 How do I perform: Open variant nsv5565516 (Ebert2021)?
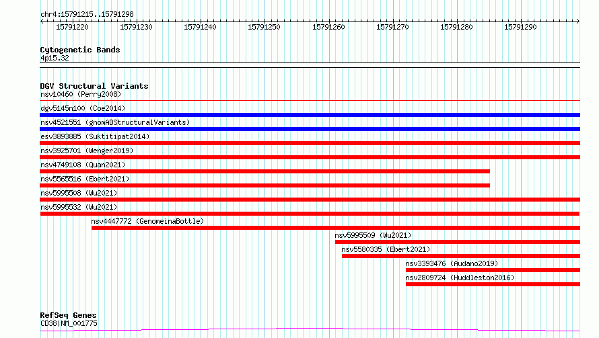pyautogui.click(x=85, y=179)
